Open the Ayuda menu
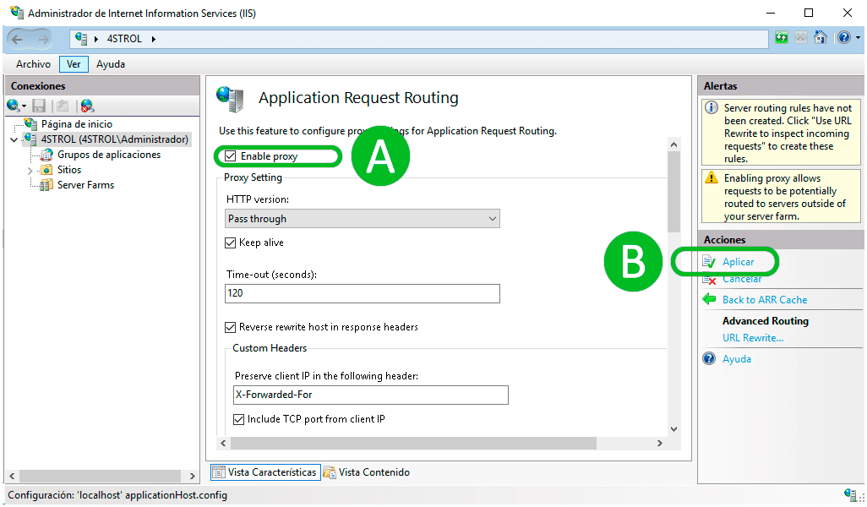This screenshot has height=507, width=867. click(111, 64)
